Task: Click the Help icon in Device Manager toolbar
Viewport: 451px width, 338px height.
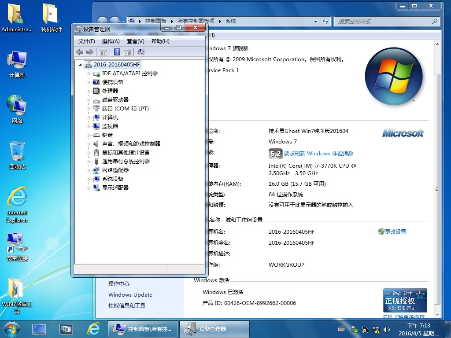Action: pos(117,52)
